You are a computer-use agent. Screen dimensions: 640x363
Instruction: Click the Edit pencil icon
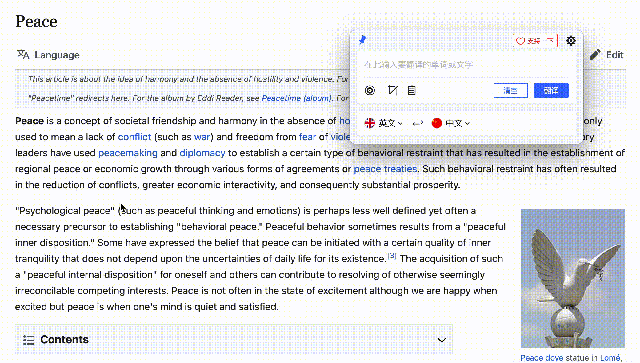595,55
